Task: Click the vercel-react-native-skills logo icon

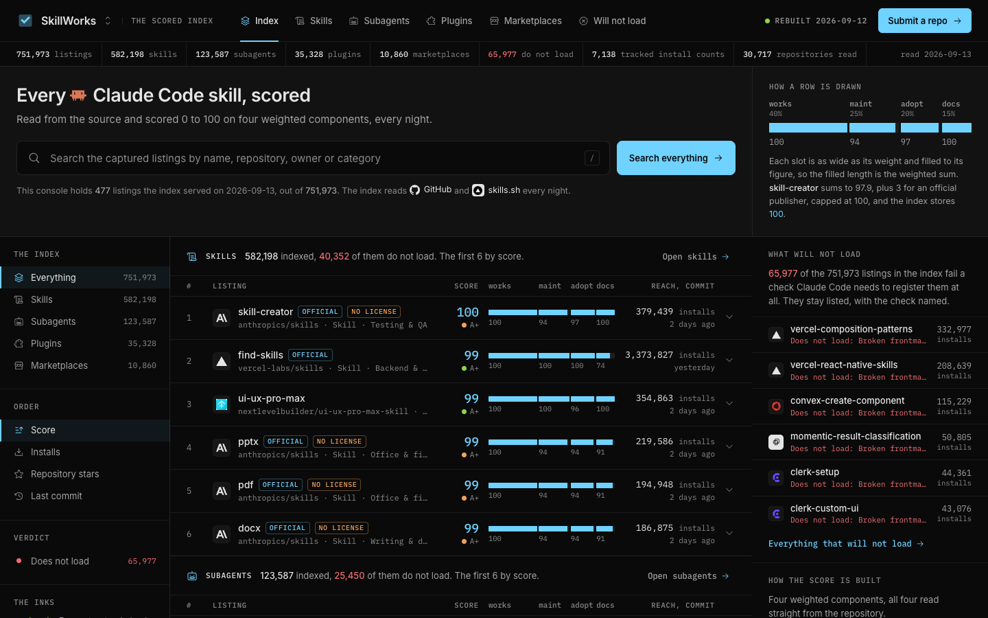Action: [x=776, y=370]
